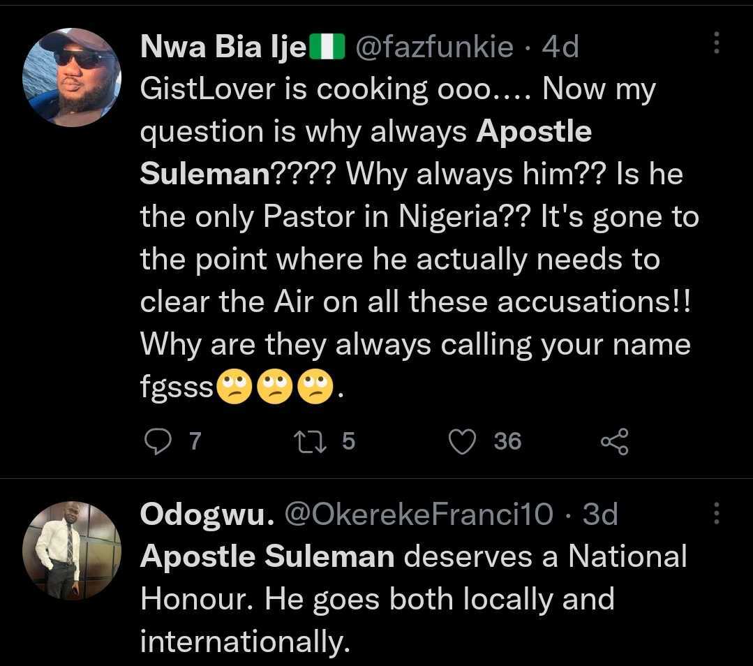753x666 pixels.
Task: Open the share icon on first tweet
Action: (x=614, y=441)
